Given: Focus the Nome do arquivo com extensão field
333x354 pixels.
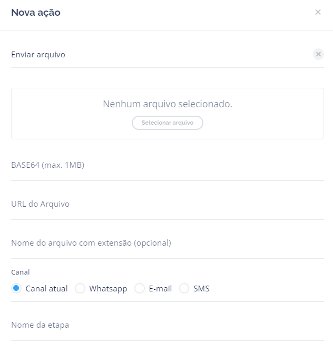Looking at the screenshot, I should 167,243.
